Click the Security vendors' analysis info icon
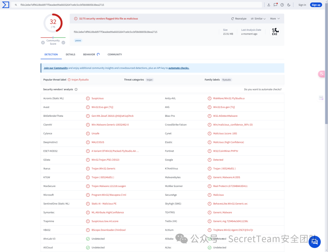Image resolution: width=328 pixels, height=252 pixels. pyautogui.click(x=76, y=89)
